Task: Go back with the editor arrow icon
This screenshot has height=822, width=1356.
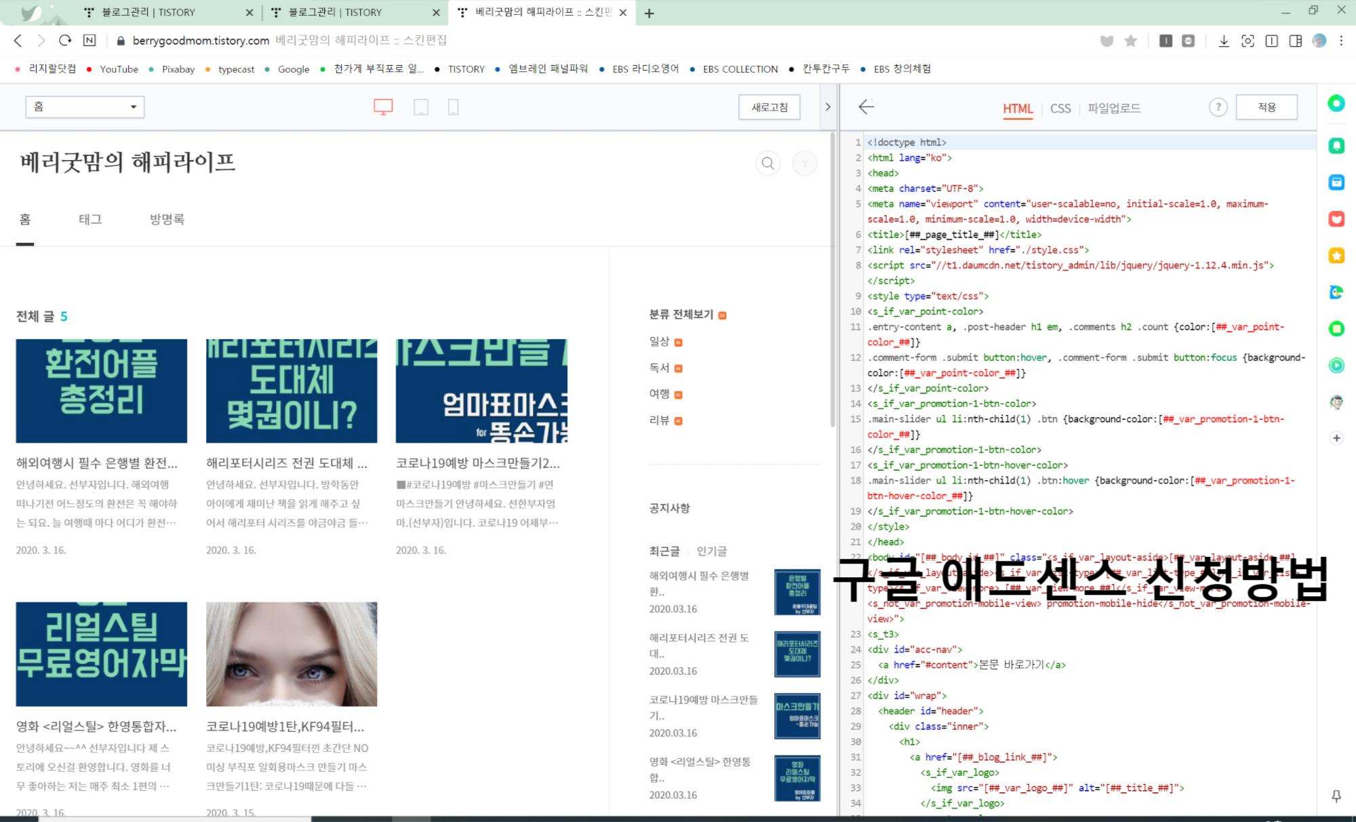Action: (866, 107)
